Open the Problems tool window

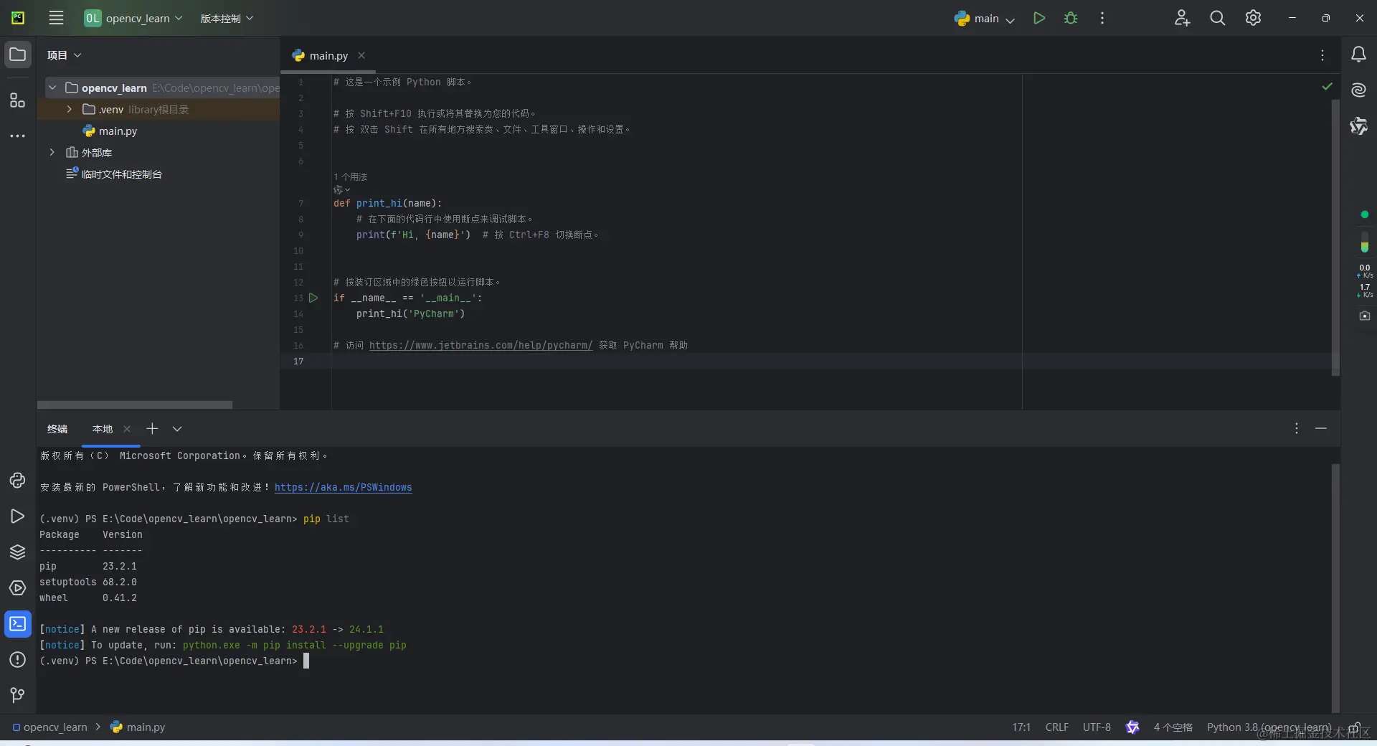point(18,659)
